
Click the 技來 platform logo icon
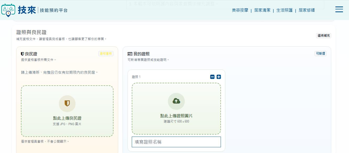pyautogui.click(x=8, y=10)
